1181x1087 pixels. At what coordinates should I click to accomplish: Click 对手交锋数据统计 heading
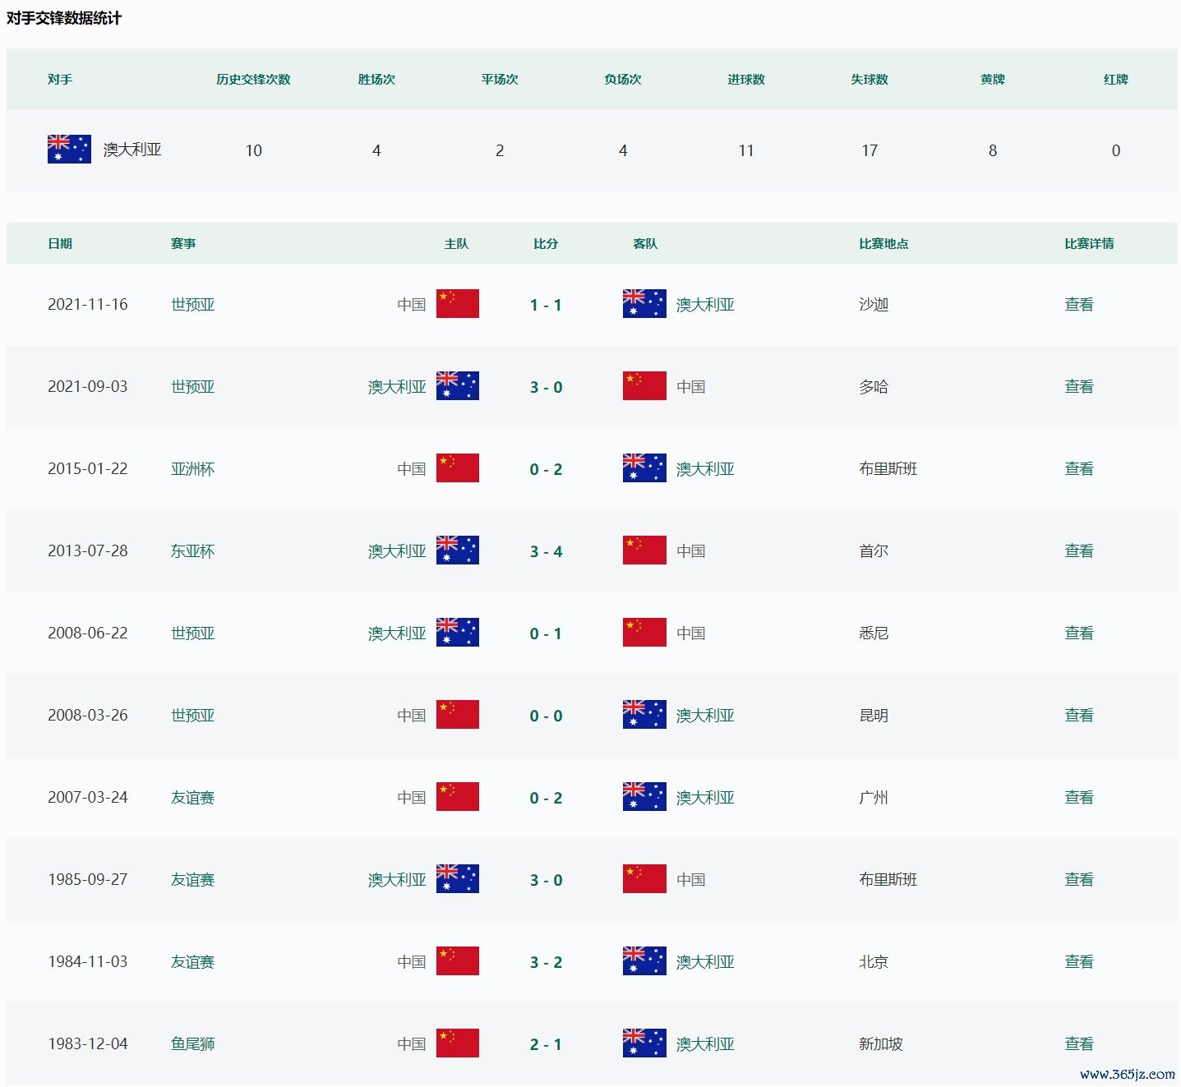click(x=64, y=18)
